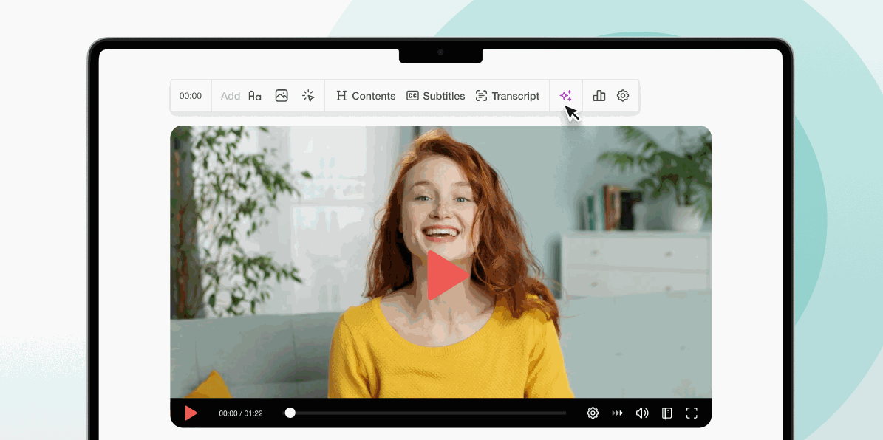Open the analytics bar chart icon
The height and width of the screenshot is (440, 883).
point(599,96)
